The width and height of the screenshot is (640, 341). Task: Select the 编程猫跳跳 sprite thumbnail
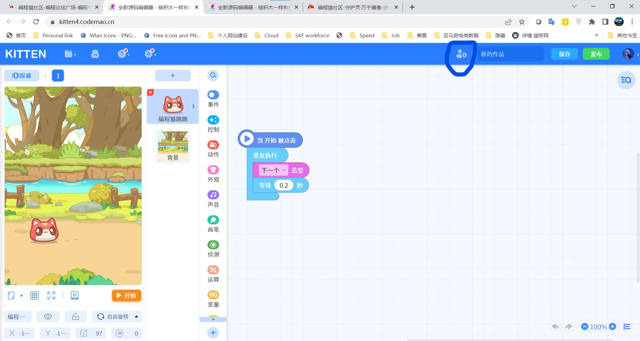(x=173, y=107)
